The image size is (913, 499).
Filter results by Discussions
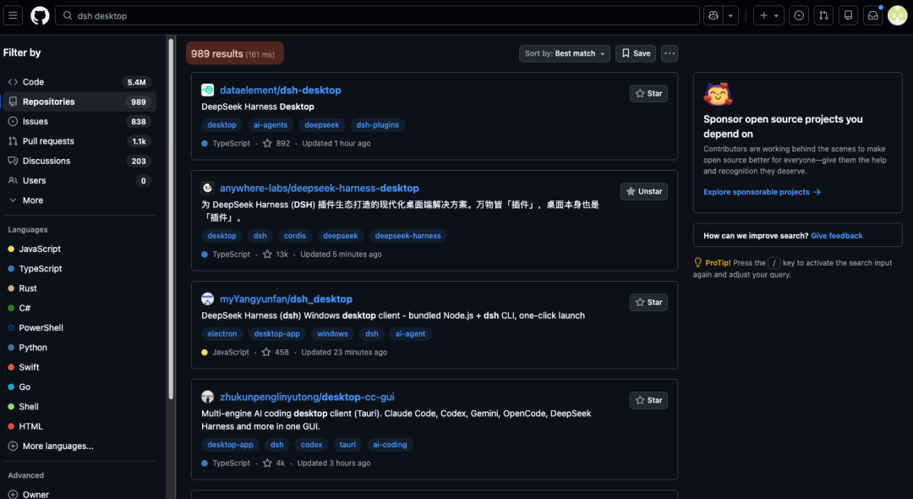79,162
